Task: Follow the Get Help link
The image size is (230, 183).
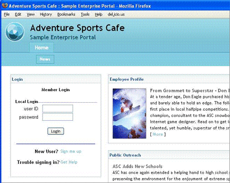Action: pos(69,162)
